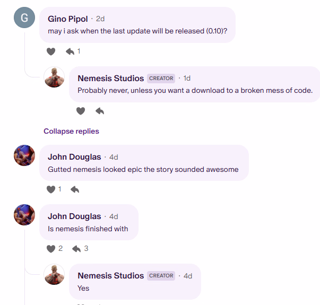Reply to Gino Pipol's comment via arrow icon
This screenshot has width=320, height=305.
tap(70, 51)
